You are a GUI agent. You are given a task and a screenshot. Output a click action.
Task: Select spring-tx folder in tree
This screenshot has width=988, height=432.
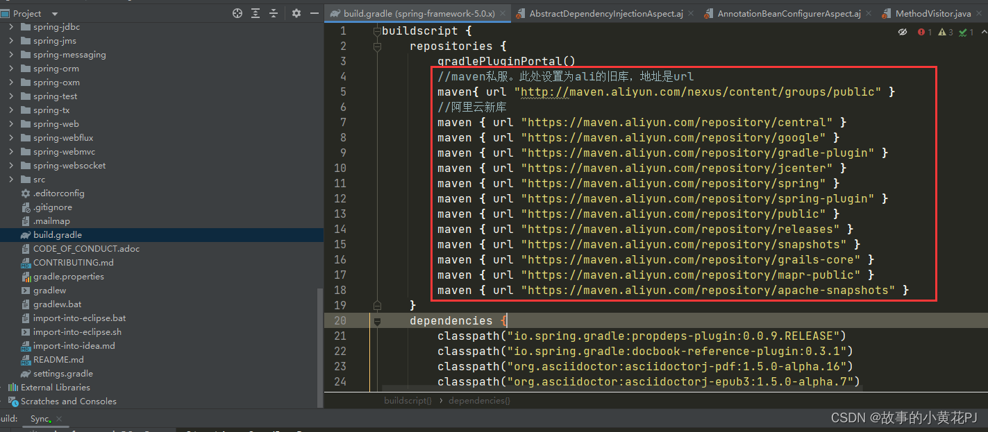pyautogui.click(x=51, y=110)
